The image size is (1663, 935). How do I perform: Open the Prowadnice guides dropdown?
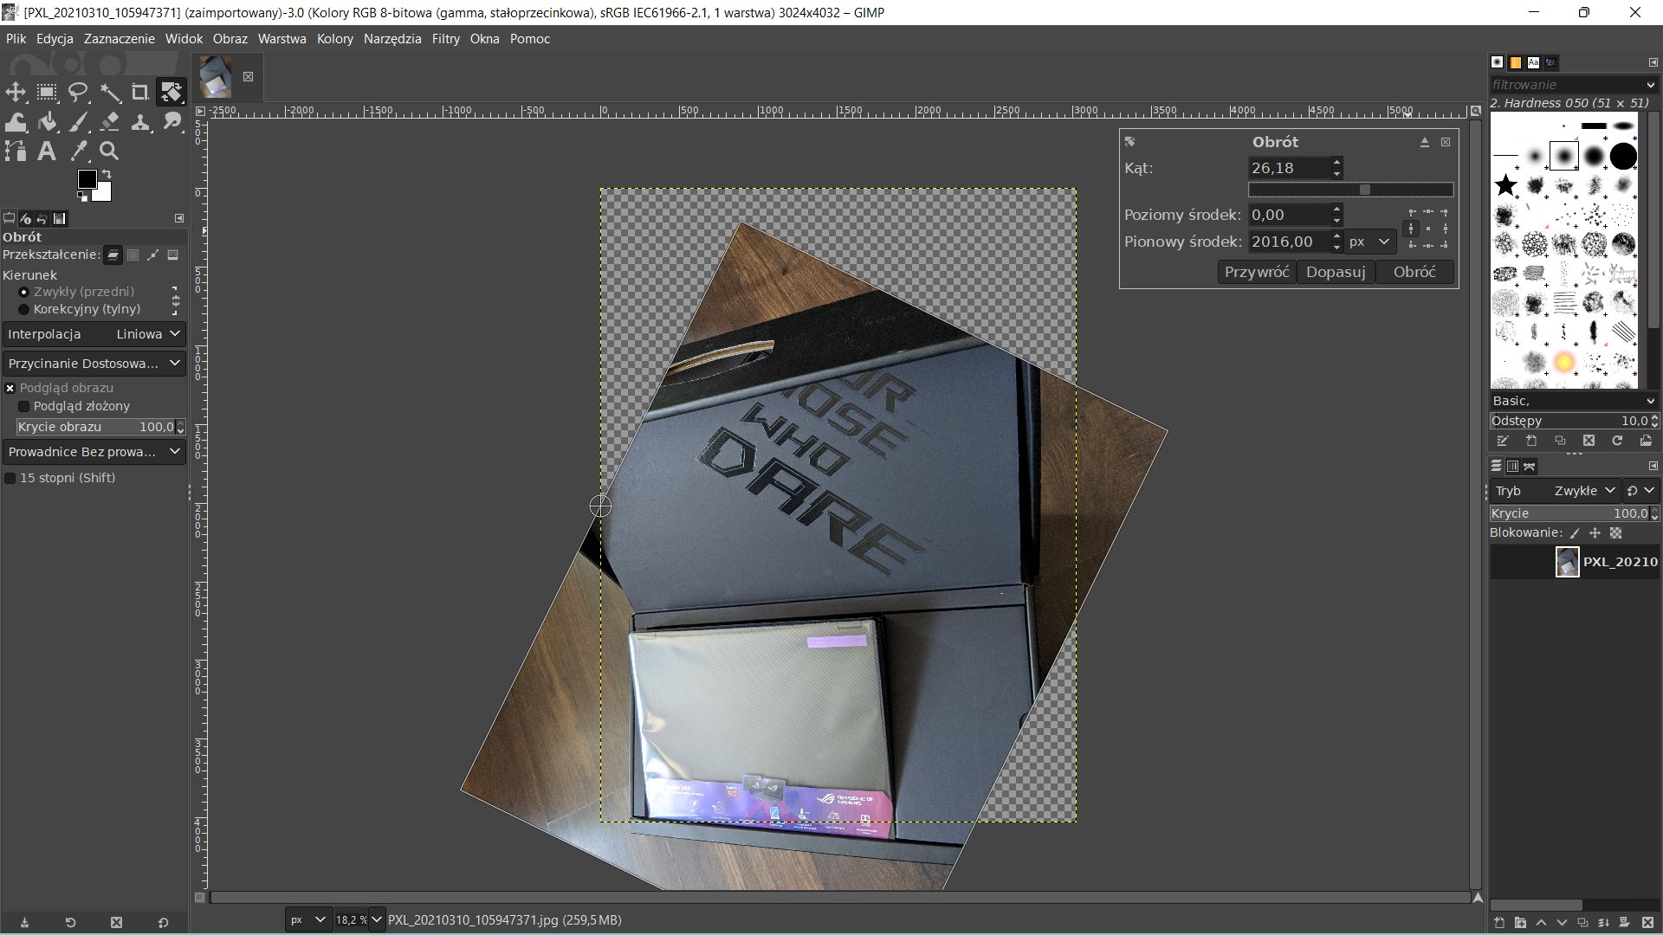coord(94,452)
